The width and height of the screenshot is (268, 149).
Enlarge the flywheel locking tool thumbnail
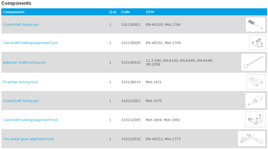tap(256, 82)
